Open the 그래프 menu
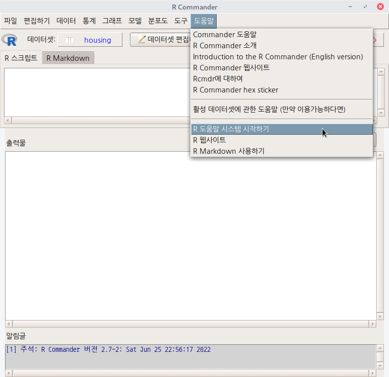 (x=112, y=21)
